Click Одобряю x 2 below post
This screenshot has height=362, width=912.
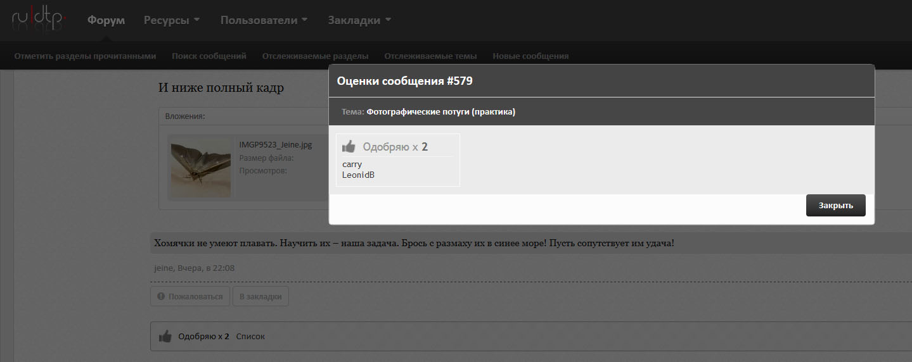(x=203, y=336)
